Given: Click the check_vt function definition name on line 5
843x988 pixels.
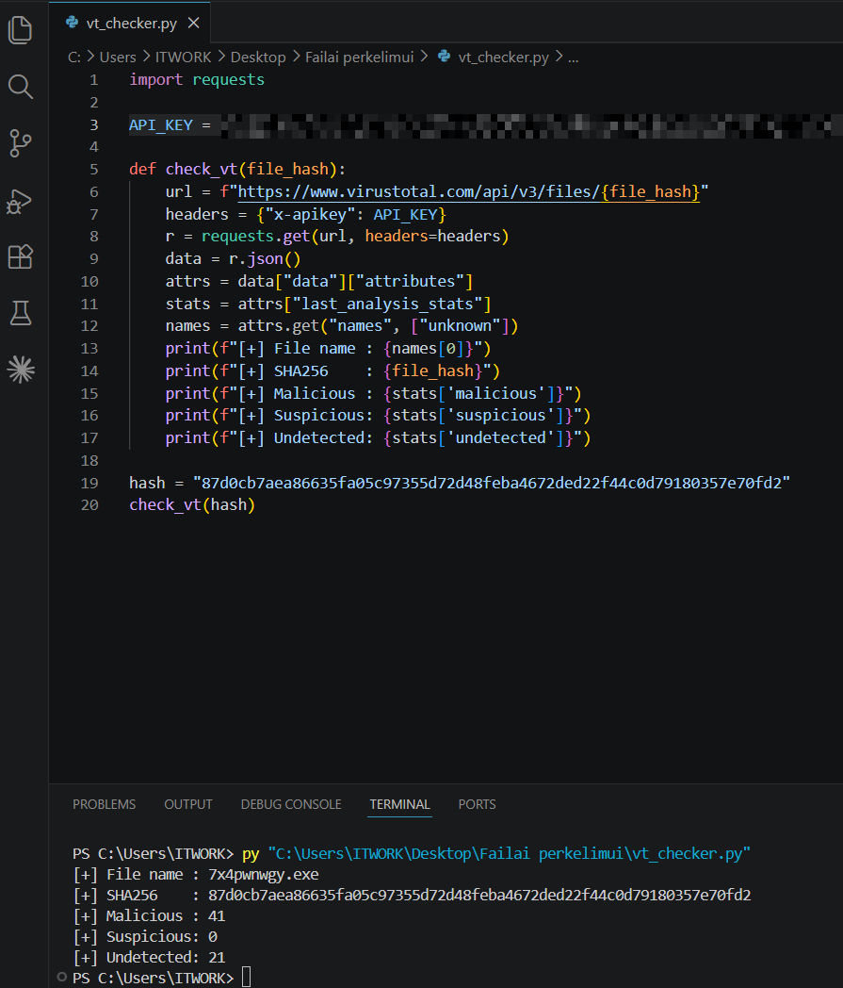Looking at the screenshot, I should coord(202,169).
